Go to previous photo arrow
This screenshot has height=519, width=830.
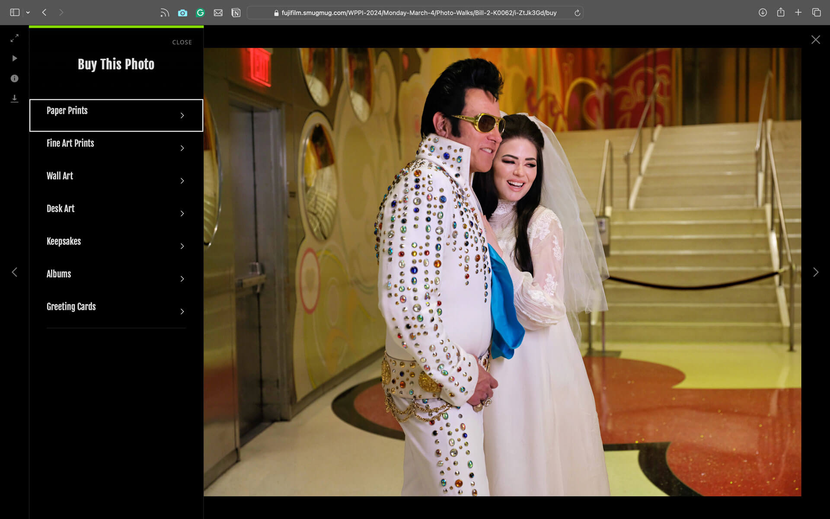tap(14, 272)
